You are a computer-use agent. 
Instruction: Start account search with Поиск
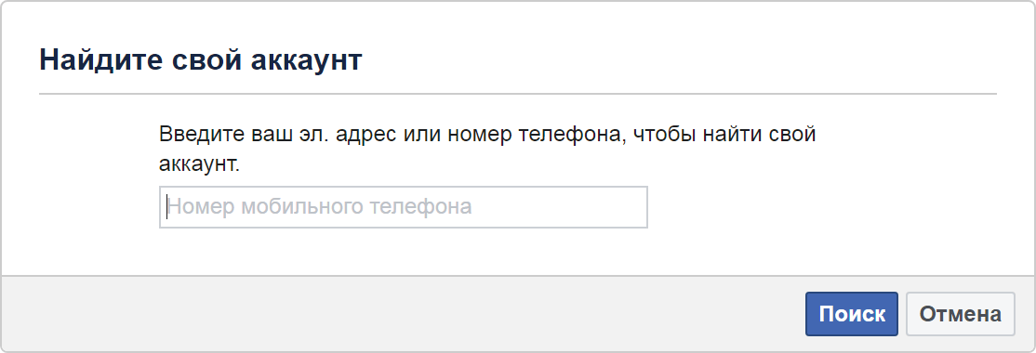coord(851,314)
